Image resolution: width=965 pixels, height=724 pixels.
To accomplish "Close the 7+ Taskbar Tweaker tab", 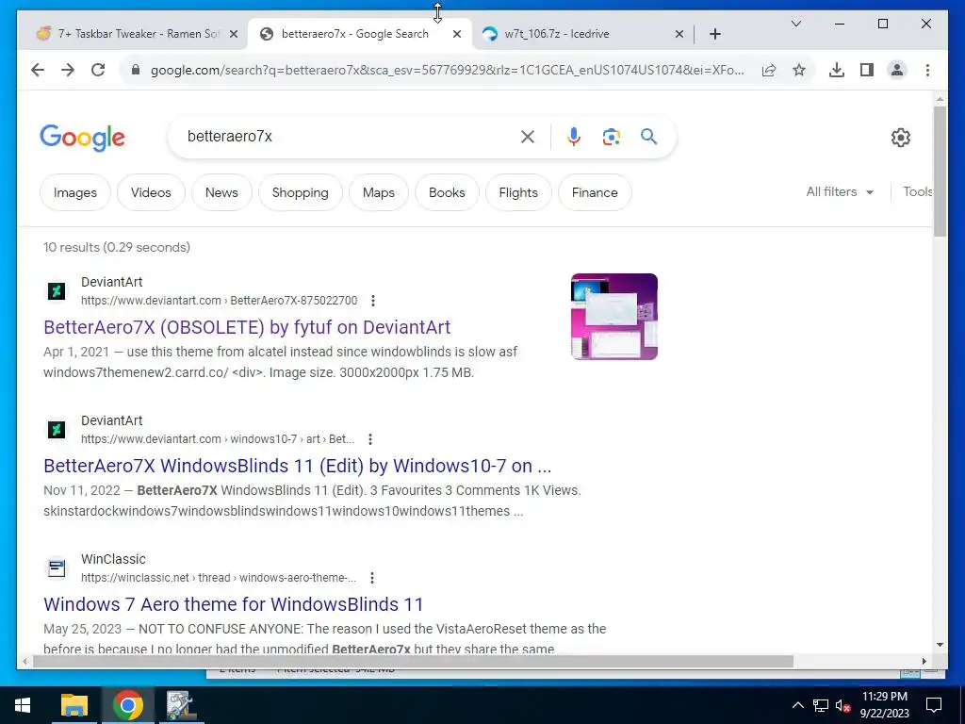I will point(234,34).
